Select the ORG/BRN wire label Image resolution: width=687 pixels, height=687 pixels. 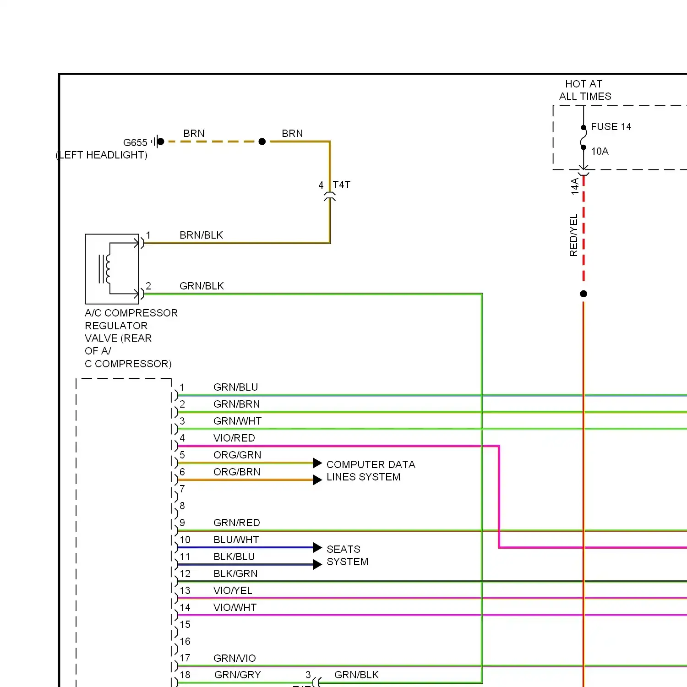[237, 472]
